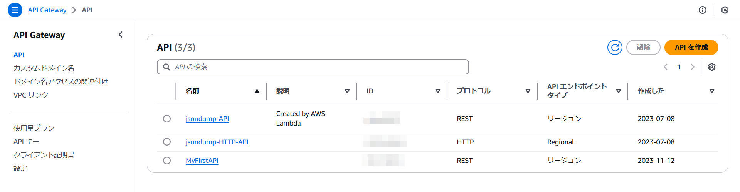The image size is (740, 192).
Task: Open 使用量プラン in the sidebar
Action: [34, 128]
